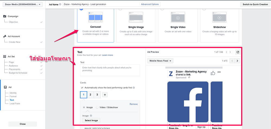Image resolution: width=271 pixels, height=129 pixels.
Task: Select the Slideshow format title
Action: pyautogui.click(x=220, y=27)
